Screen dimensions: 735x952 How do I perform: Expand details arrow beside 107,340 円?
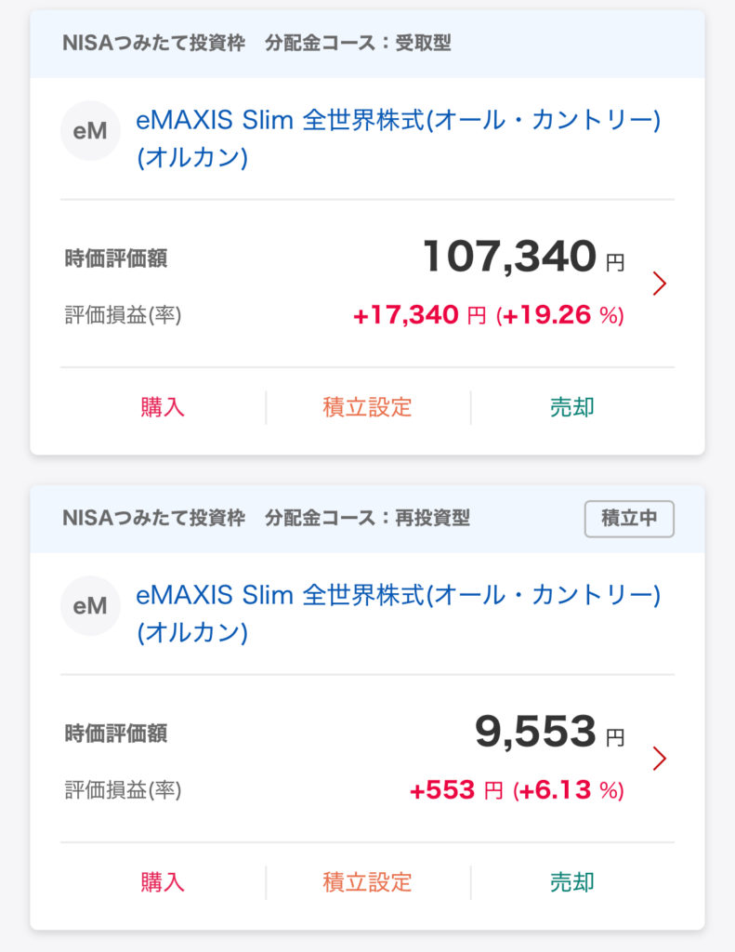[660, 284]
